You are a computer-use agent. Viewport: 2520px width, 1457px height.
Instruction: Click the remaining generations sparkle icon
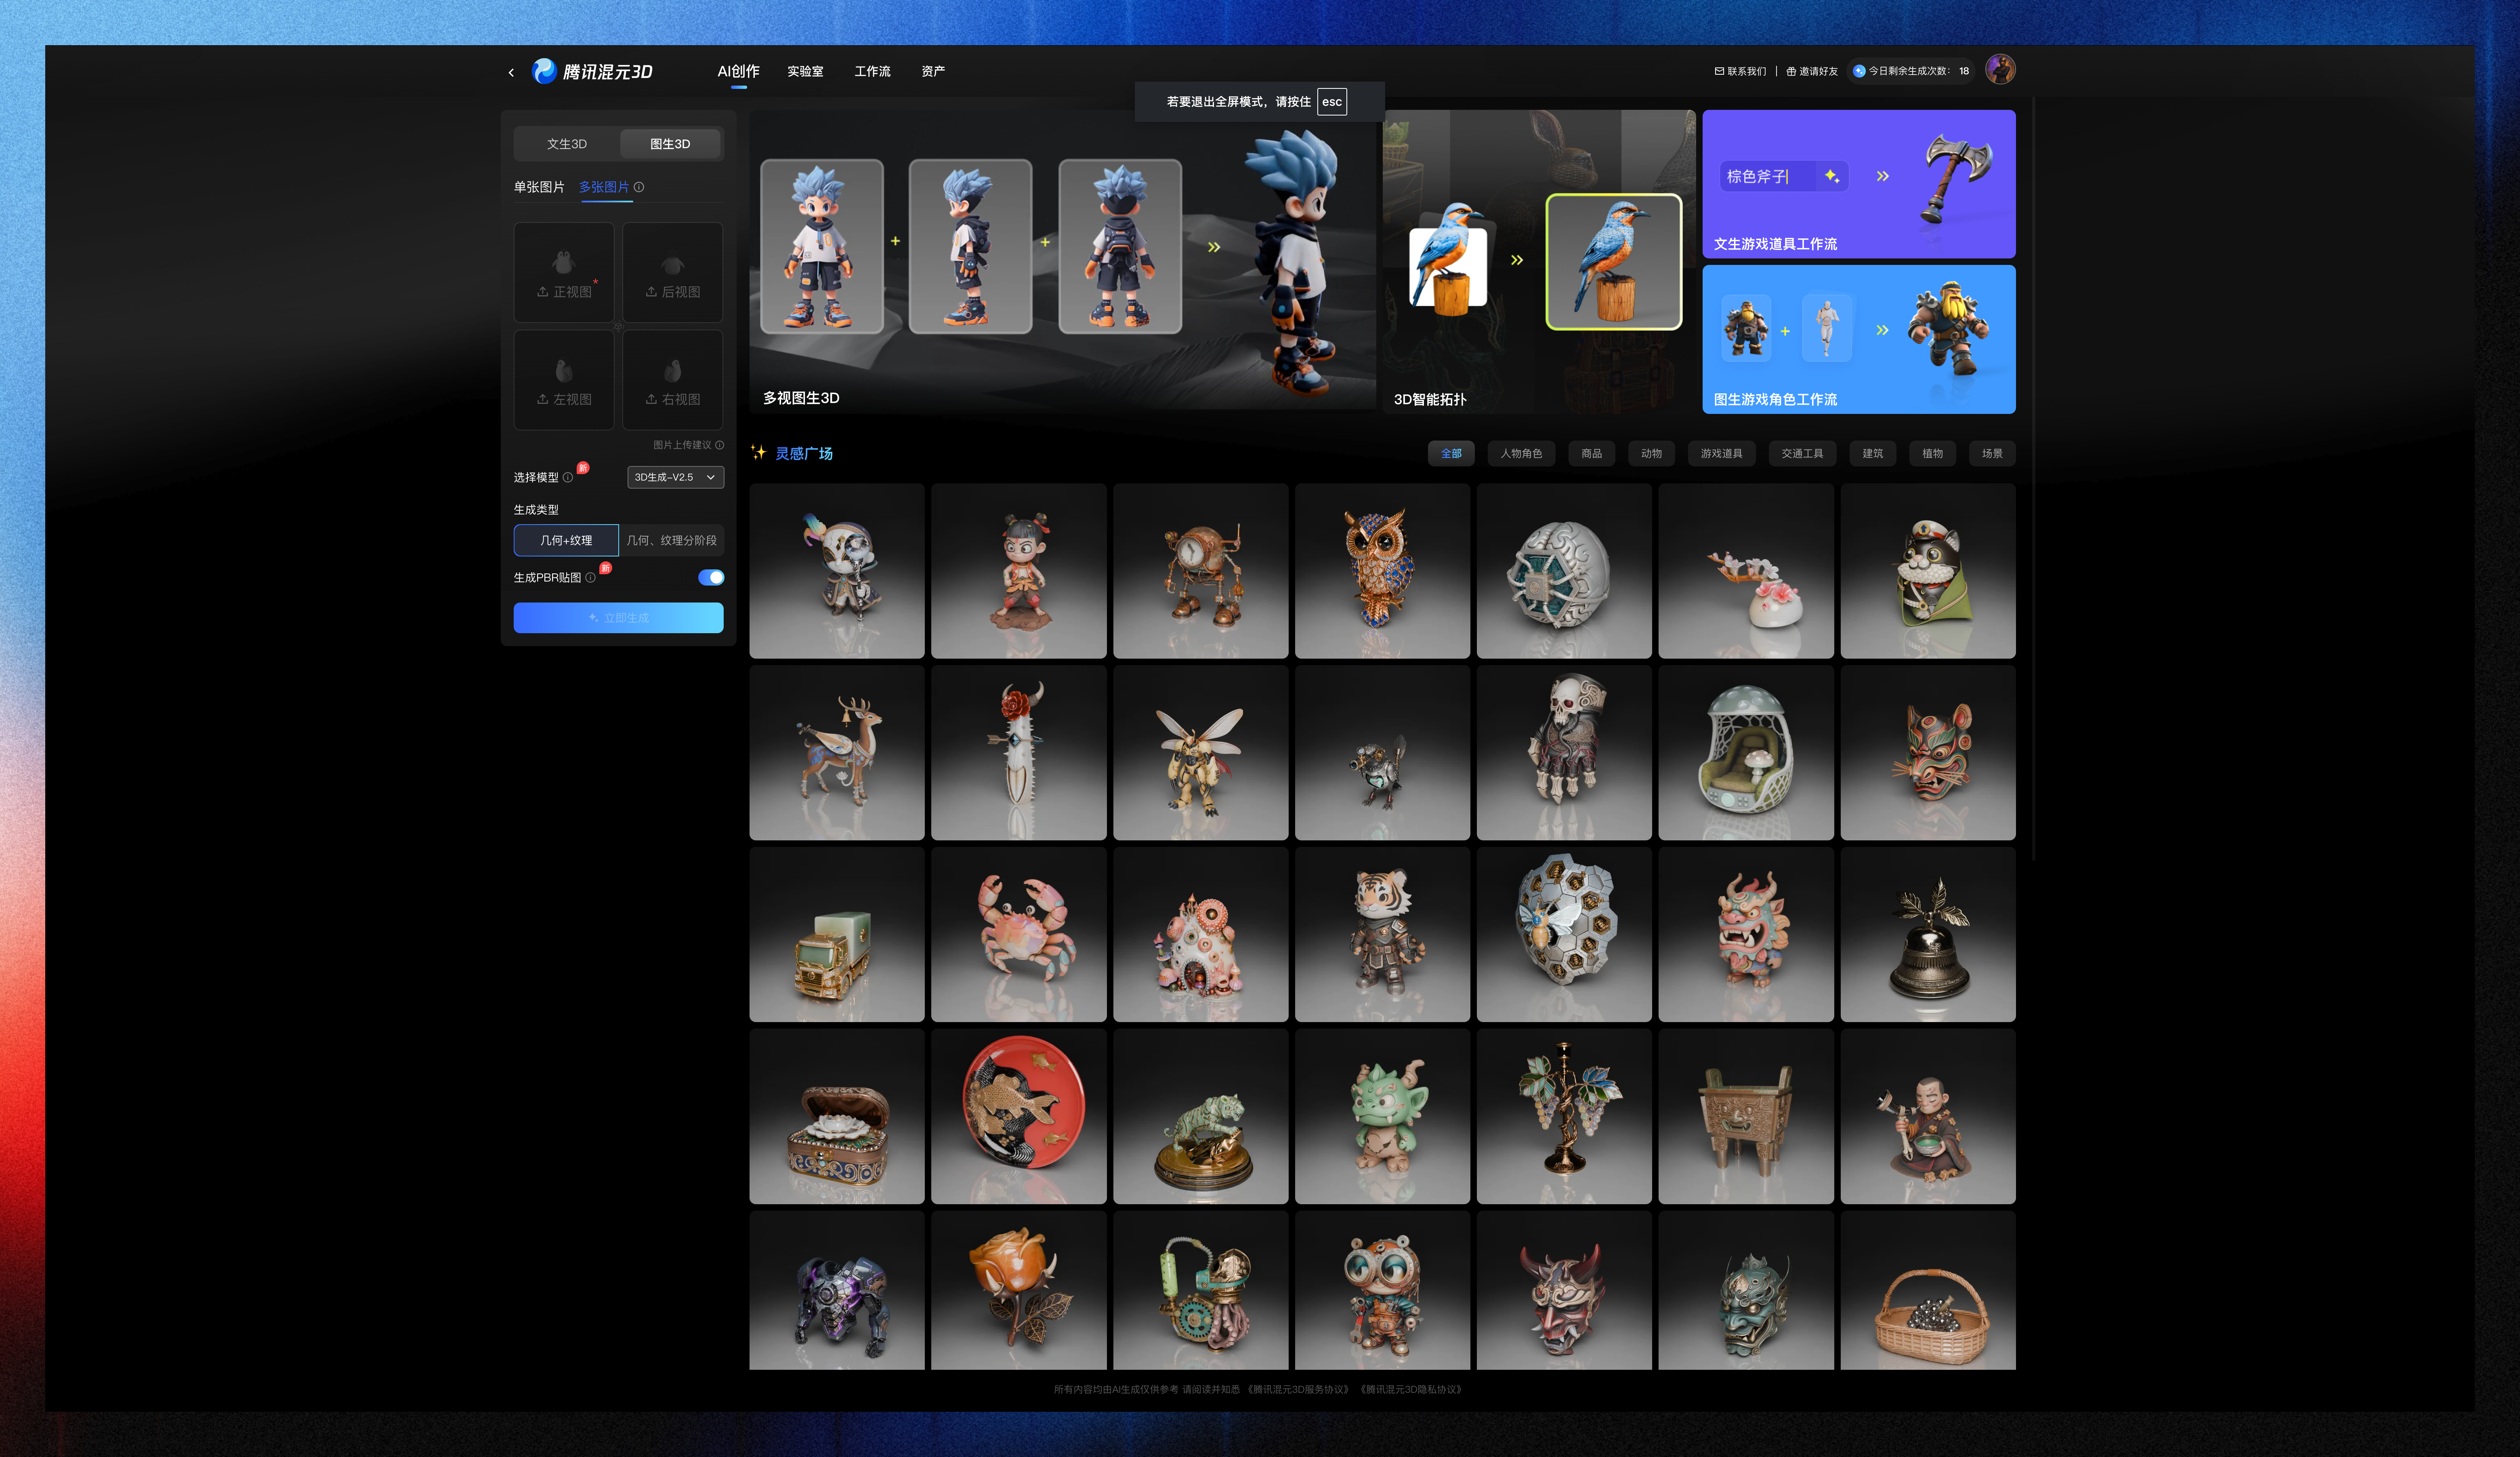1859,71
